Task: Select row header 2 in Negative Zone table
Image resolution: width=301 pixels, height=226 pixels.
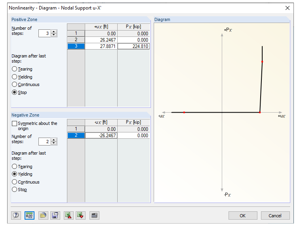Action: (76, 135)
